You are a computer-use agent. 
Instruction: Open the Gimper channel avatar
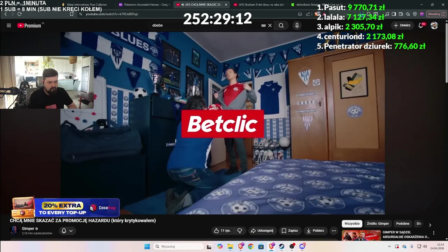coord(14,230)
